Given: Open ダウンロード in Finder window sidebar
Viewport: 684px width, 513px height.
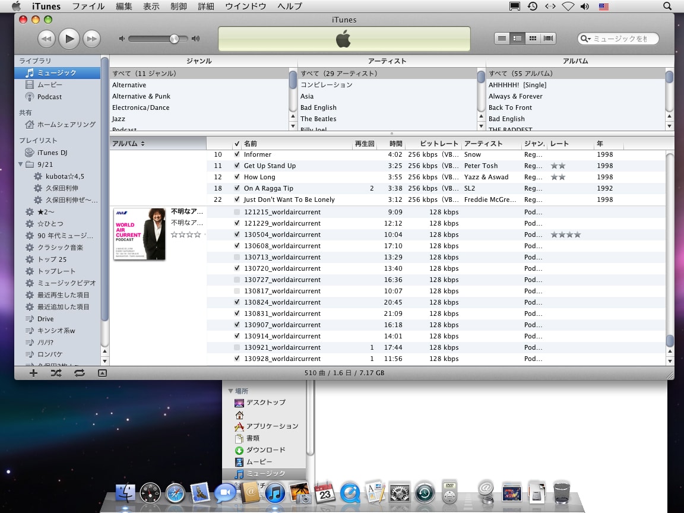Looking at the screenshot, I should pos(265,449).
